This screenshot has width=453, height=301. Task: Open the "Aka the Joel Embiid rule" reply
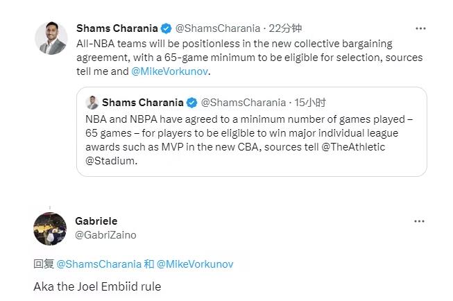97,286
